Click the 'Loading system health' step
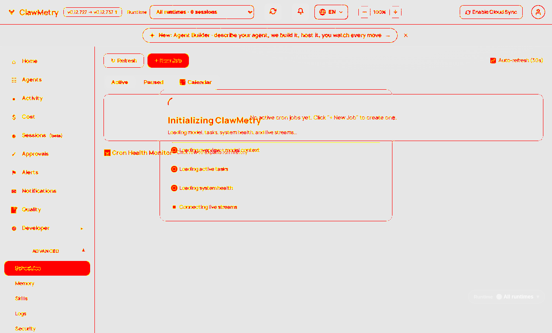The height and width of the screenshot is (333, 552). coord(206,188)
